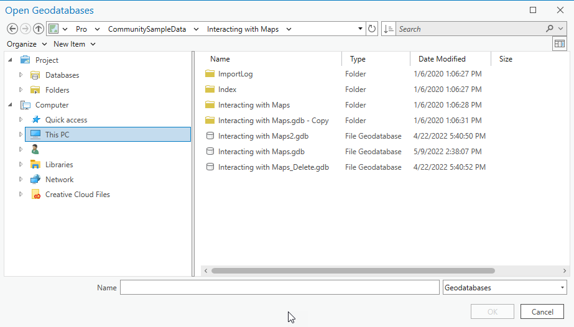Click inside the Search box

coord(470,29)
